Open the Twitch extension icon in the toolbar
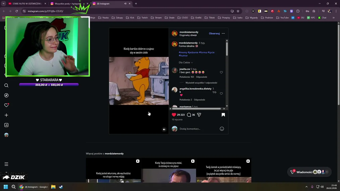Viewport: 340px width, 191px height. tap(291, 11)
